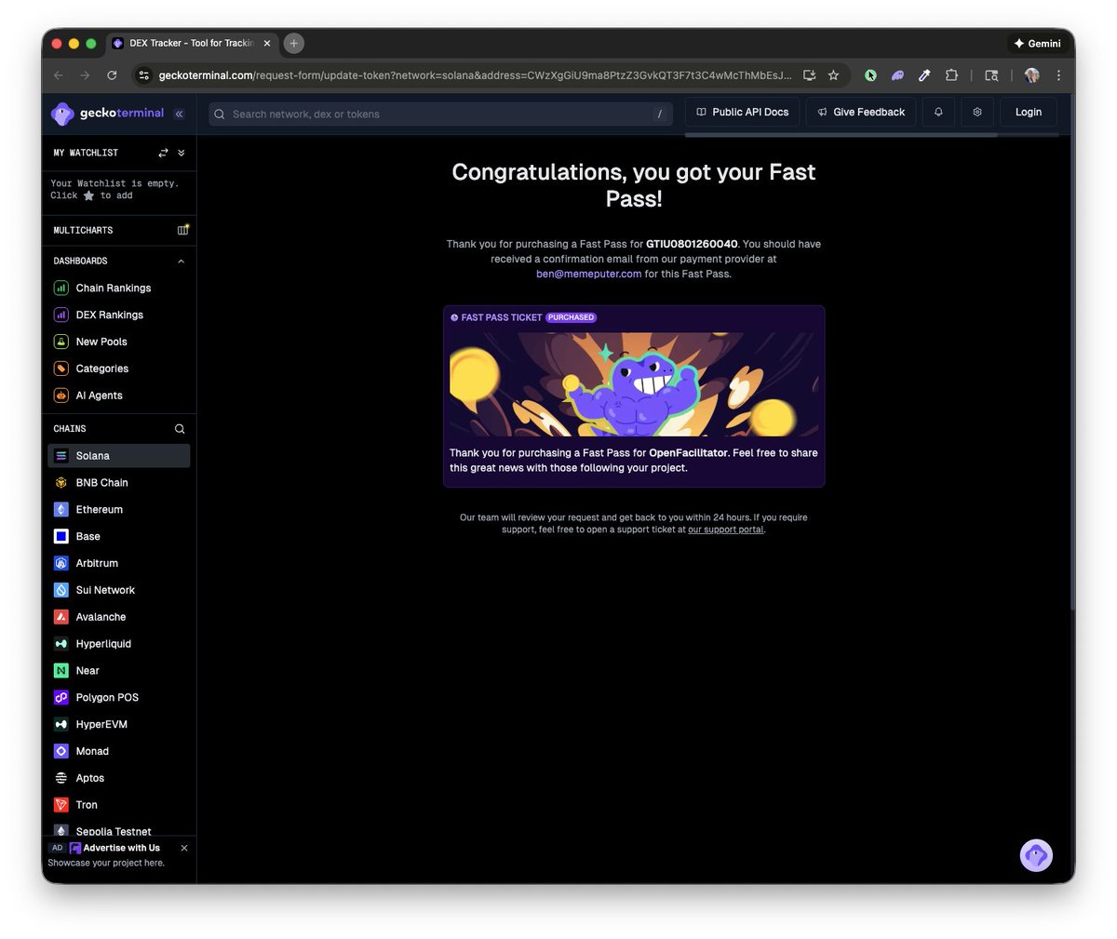This screenshot has width=1117, height=939.
Task: Click the site info icon in address bar
Action: click(143, 75)
